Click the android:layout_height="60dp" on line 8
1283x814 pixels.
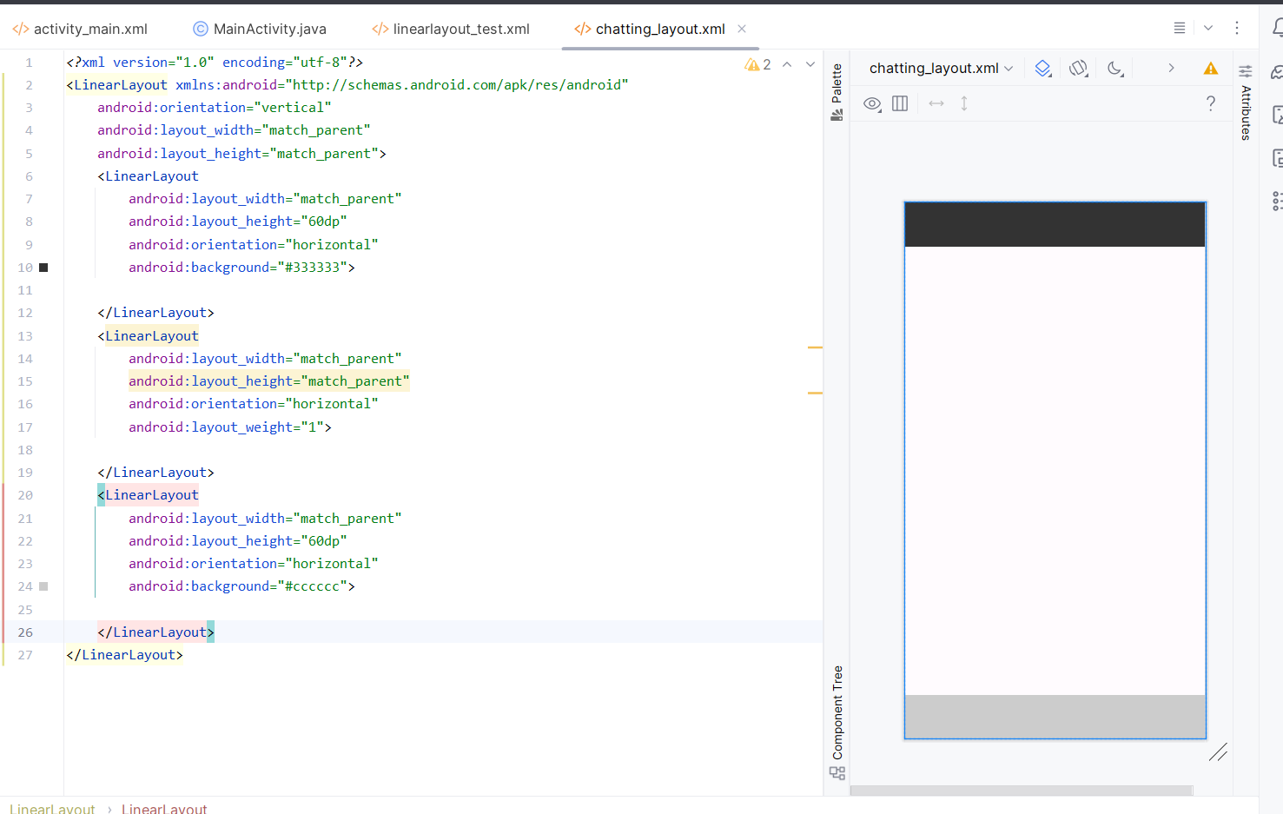tap(238, 222)
